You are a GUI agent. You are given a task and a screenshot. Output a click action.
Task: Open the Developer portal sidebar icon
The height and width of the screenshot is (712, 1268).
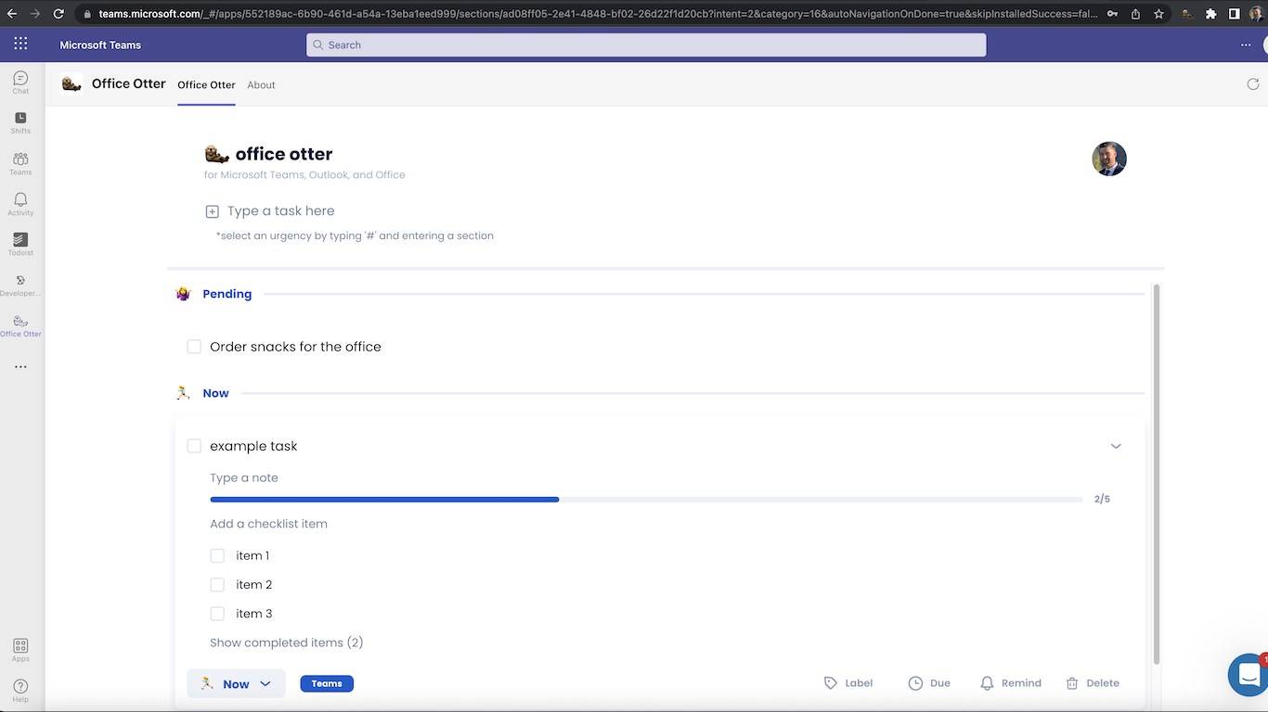pyautogui.click(x=20, y=285)
